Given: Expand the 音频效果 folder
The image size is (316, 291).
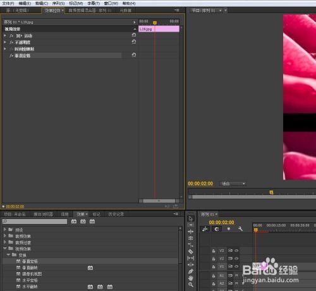Looking at the screenshot, I should tap(5, 236).
